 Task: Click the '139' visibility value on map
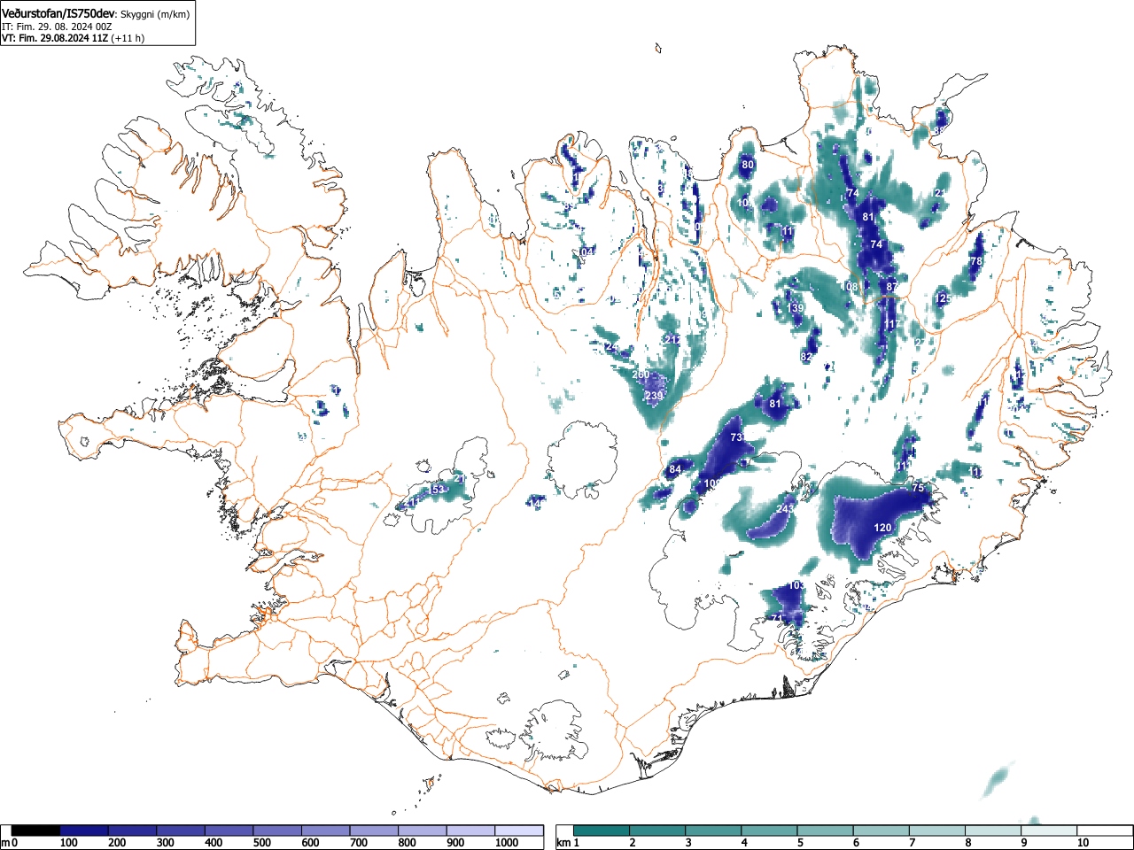[x=796, y=308]
